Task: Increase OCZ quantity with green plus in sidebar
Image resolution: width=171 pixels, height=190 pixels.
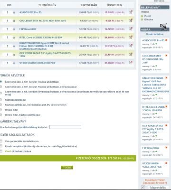Action: point(156,136)
